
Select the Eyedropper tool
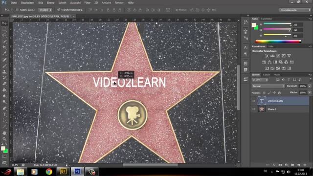4,53
